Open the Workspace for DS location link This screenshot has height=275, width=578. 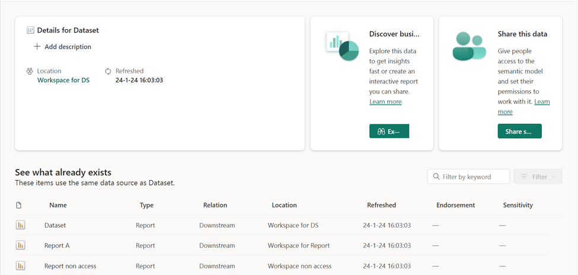pos(63,80)
